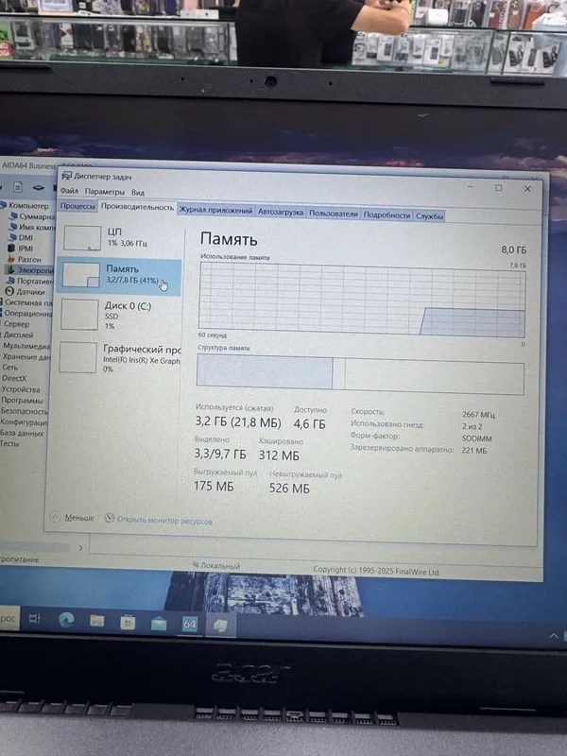Open Microsoft Store from the taskbar
Screen dimensions: 567x756
coord(128,623)
